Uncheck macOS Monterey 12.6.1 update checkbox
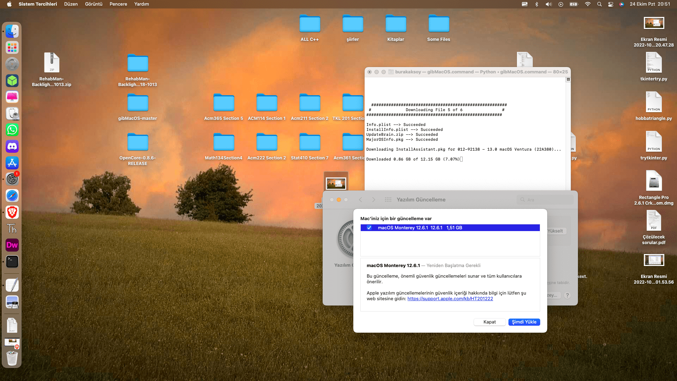Viewport: 677px width, 381px height. point(369,228)
